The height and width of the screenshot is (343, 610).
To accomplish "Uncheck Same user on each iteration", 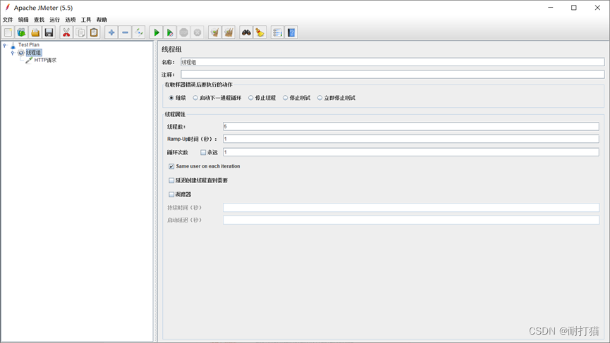I will coord(171,166).
